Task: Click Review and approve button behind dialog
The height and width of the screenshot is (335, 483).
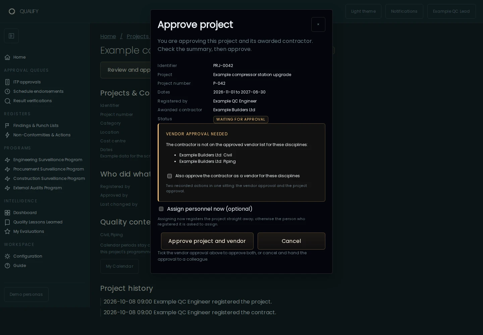Action: pyautogui.click(x=126, y=70)
